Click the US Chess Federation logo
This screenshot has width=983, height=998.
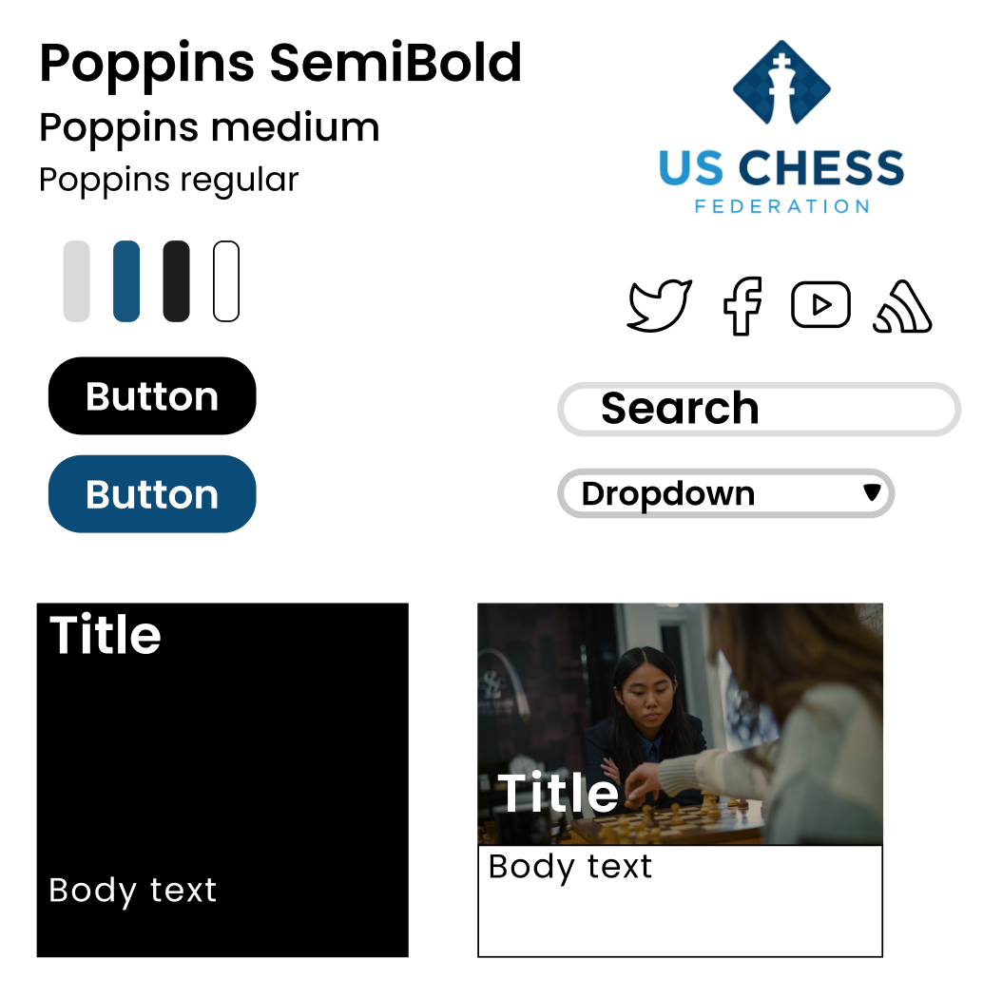tap(781, 127)
